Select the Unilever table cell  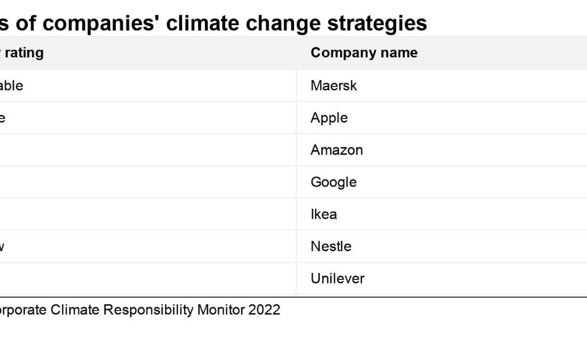(x=337, y=278)
